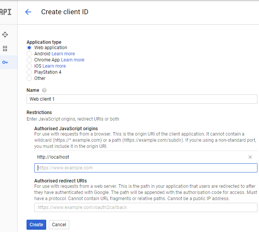The height and width of the screenshot is (232, 259).
Task: Open the API dashboard sidebar icon
Action: 5,35
